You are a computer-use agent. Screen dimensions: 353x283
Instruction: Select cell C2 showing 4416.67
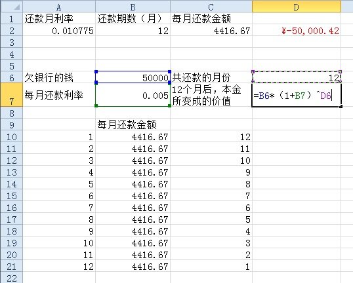211,30
